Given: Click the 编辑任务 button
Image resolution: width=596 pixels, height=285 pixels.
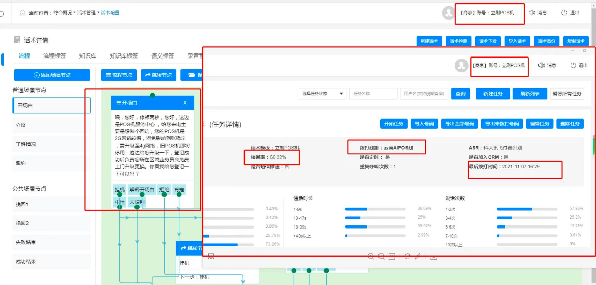Looking at the screenshot, I should click(x=540, y=124).
